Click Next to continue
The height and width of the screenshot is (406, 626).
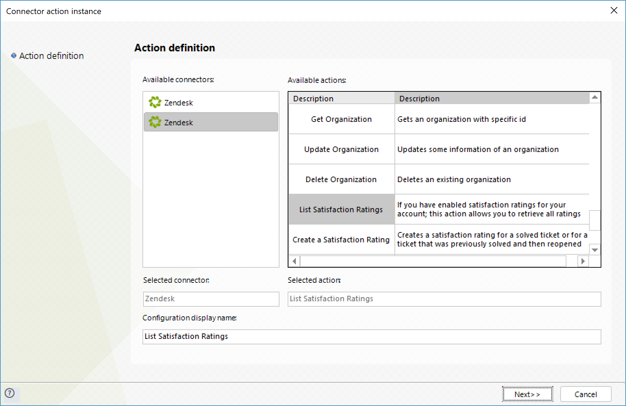(x=527, y=394)
